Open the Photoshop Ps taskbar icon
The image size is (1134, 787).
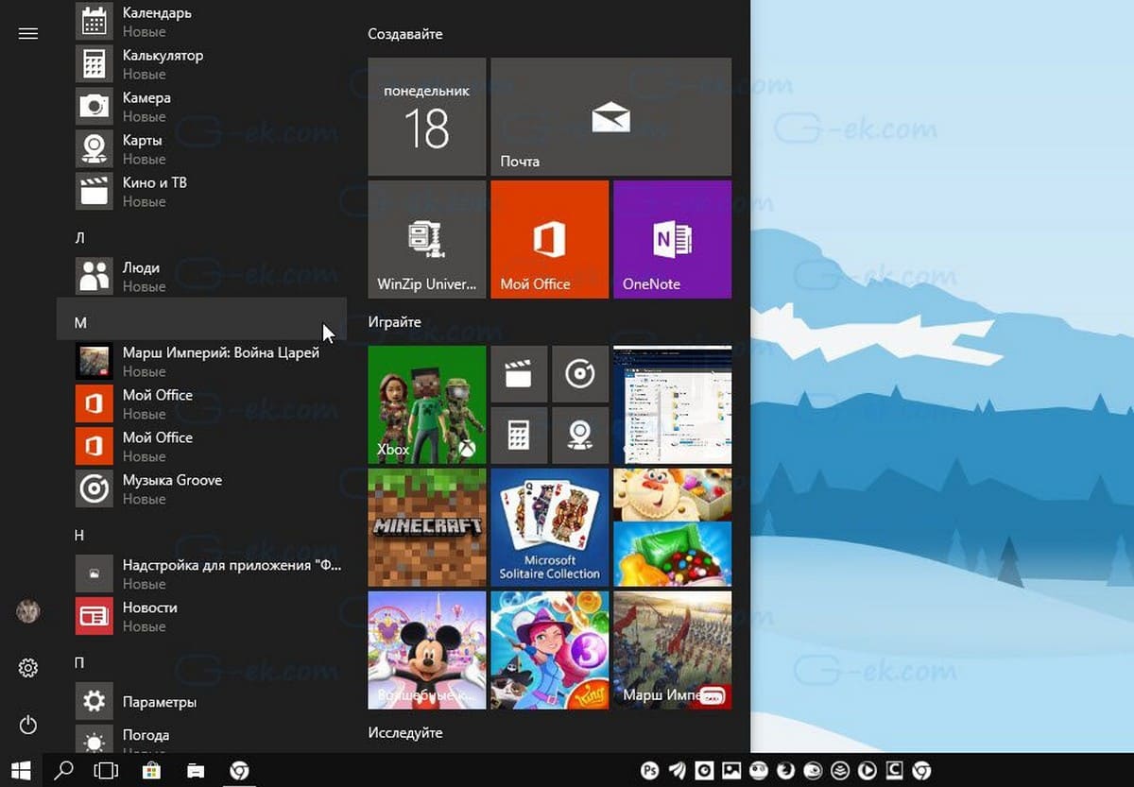(x=650, y=770)
